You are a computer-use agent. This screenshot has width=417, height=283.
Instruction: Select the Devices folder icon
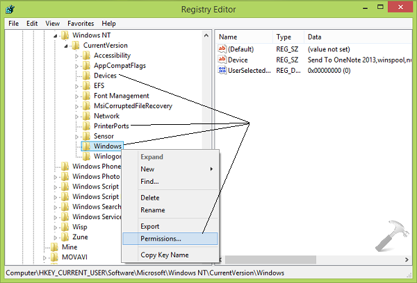coord(87,76)
